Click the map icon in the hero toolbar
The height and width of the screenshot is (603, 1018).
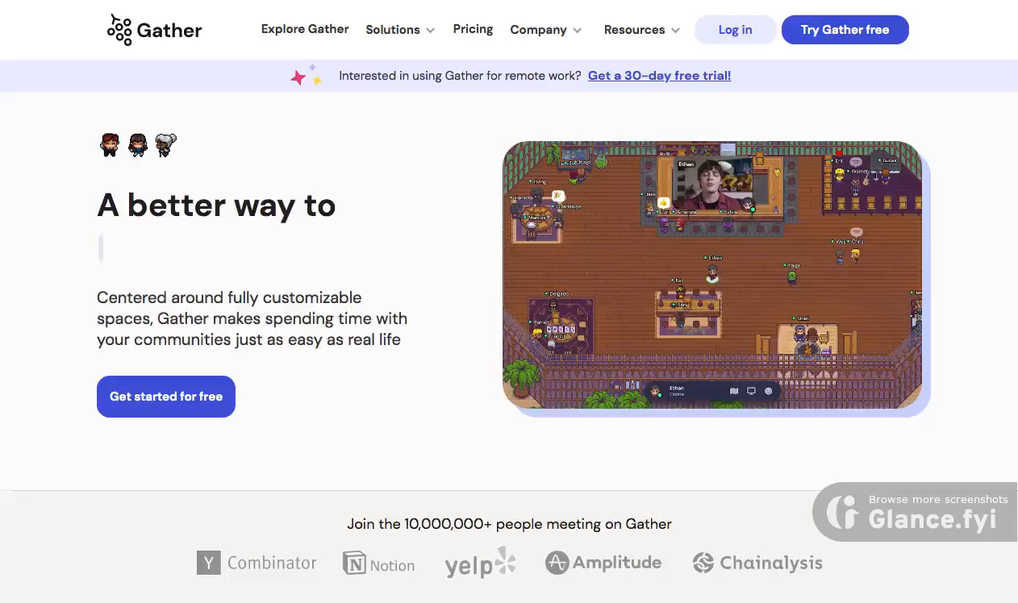point(734,391)
